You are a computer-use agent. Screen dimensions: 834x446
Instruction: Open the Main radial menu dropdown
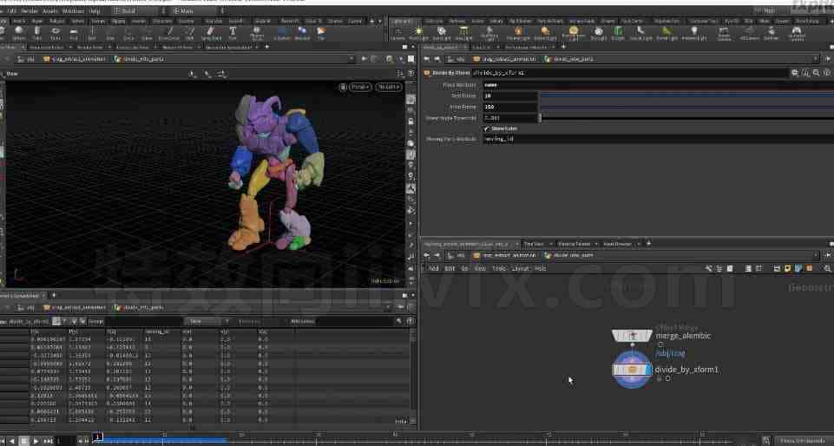pos(196,10)
